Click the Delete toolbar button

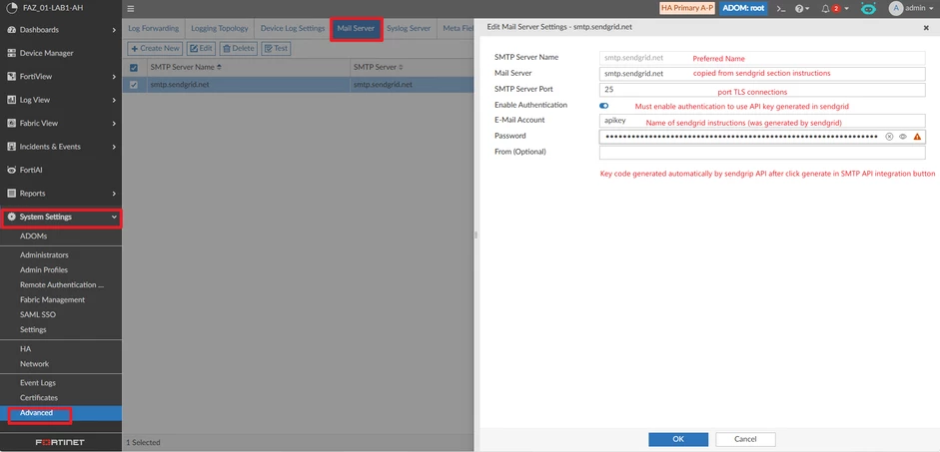click(x=239, y=49)
